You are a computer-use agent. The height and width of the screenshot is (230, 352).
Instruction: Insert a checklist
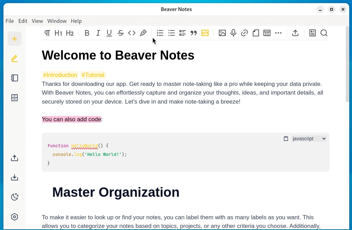(x=183, y=33)
